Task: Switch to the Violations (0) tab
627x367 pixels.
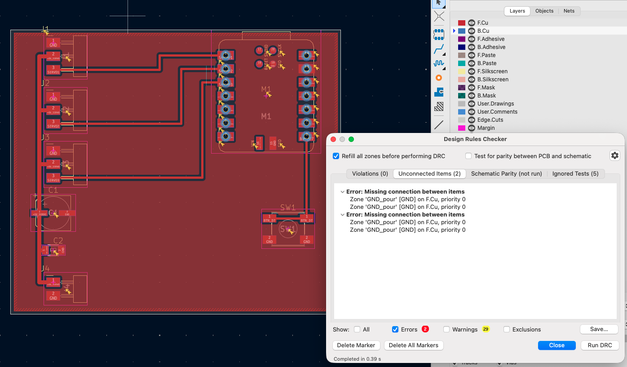Action: (x=370, y=173)
